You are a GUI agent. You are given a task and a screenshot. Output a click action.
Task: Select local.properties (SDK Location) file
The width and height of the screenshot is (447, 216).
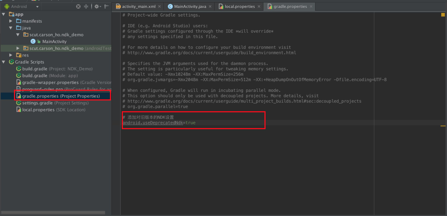pyautogui.click(x=51, y=110)
